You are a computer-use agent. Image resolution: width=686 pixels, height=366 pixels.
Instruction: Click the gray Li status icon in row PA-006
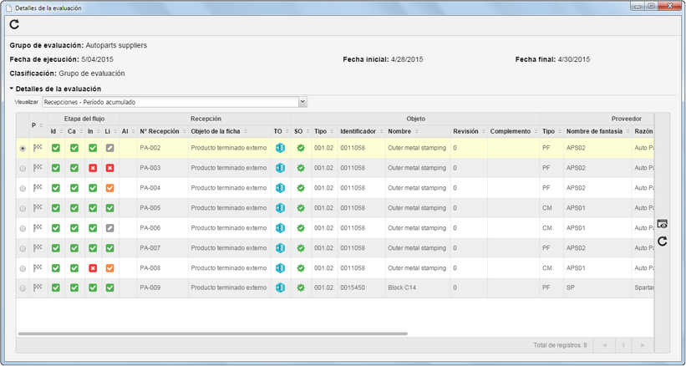(109, 228)
